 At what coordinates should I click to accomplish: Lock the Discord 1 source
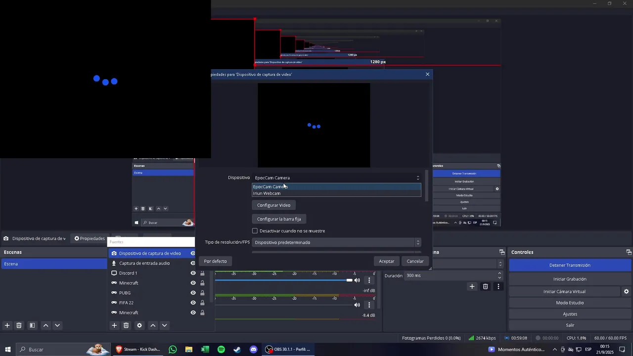pyautogui.click(x=202, y=273)
